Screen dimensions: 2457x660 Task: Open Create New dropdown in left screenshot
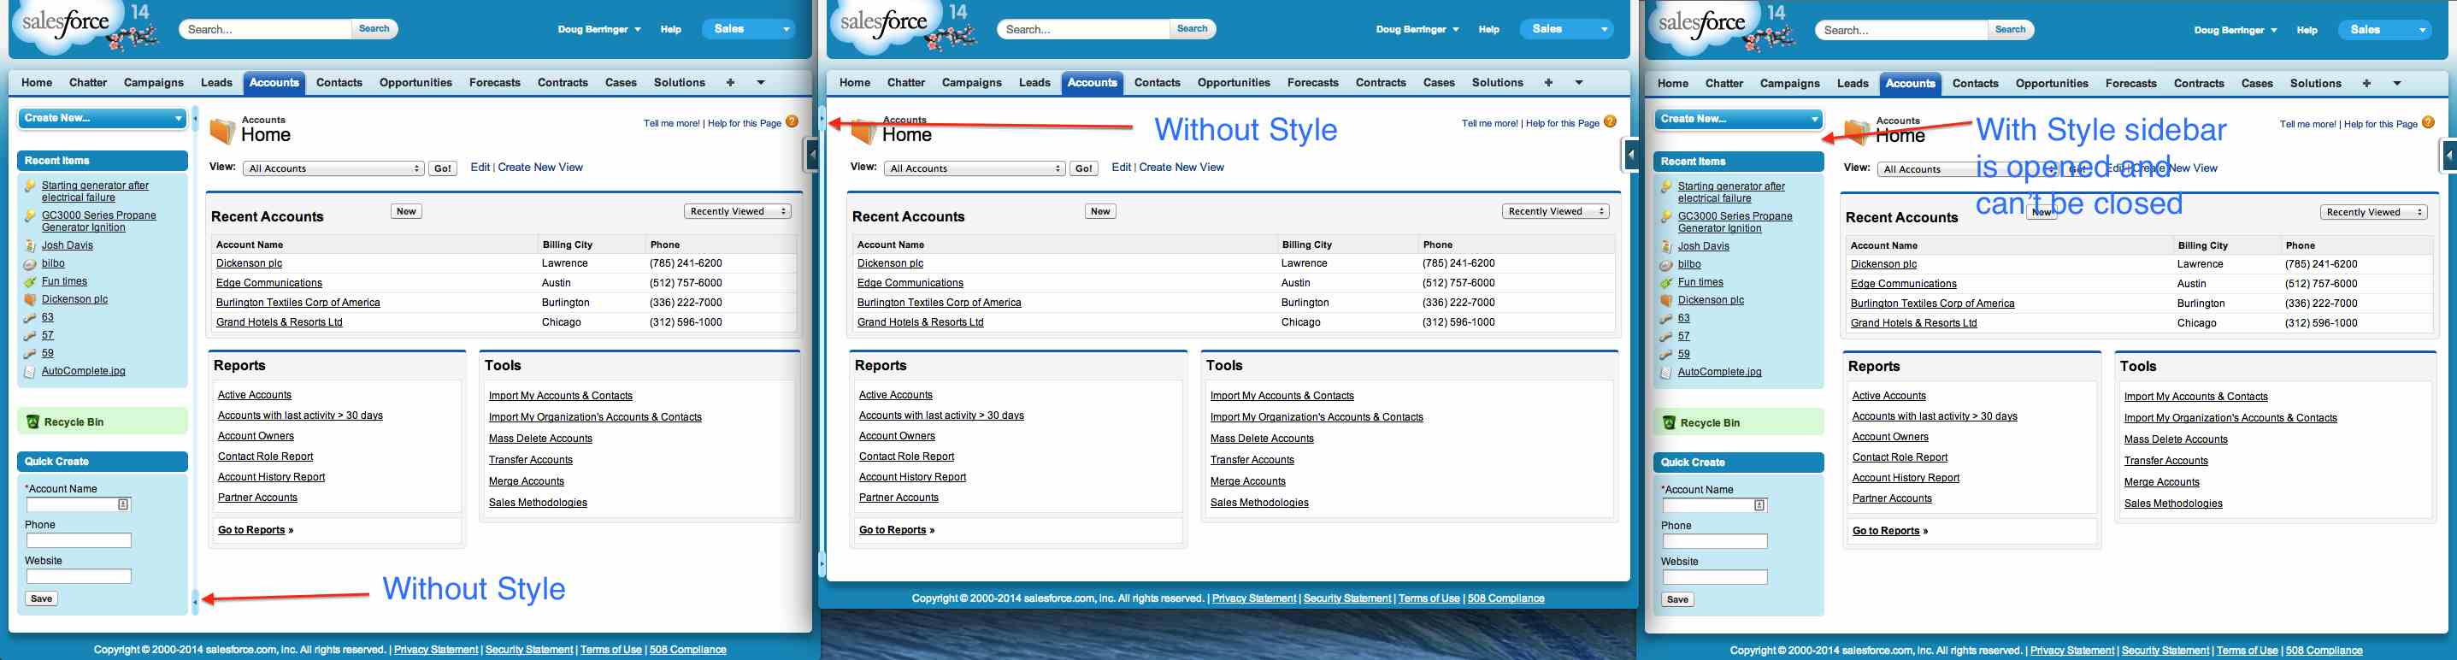(x=102, y=118)
